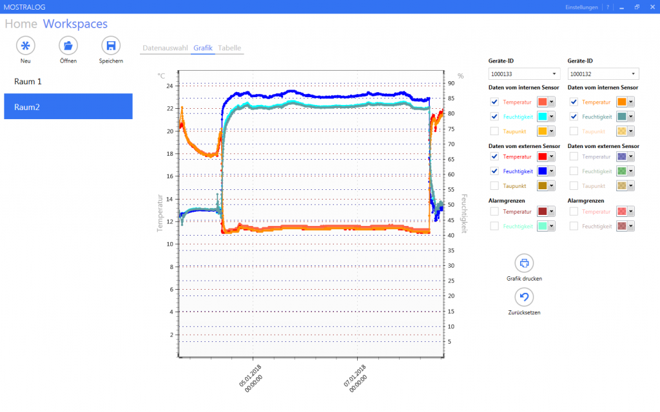Enable Alarmgrenzen Temperatur checkbox for device 1000133
Image resolution: width=660 pixels, height=412 pixels.
point(494,211)
